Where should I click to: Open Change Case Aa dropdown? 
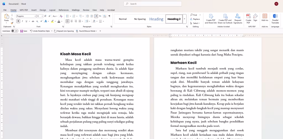tap(55, 16)
